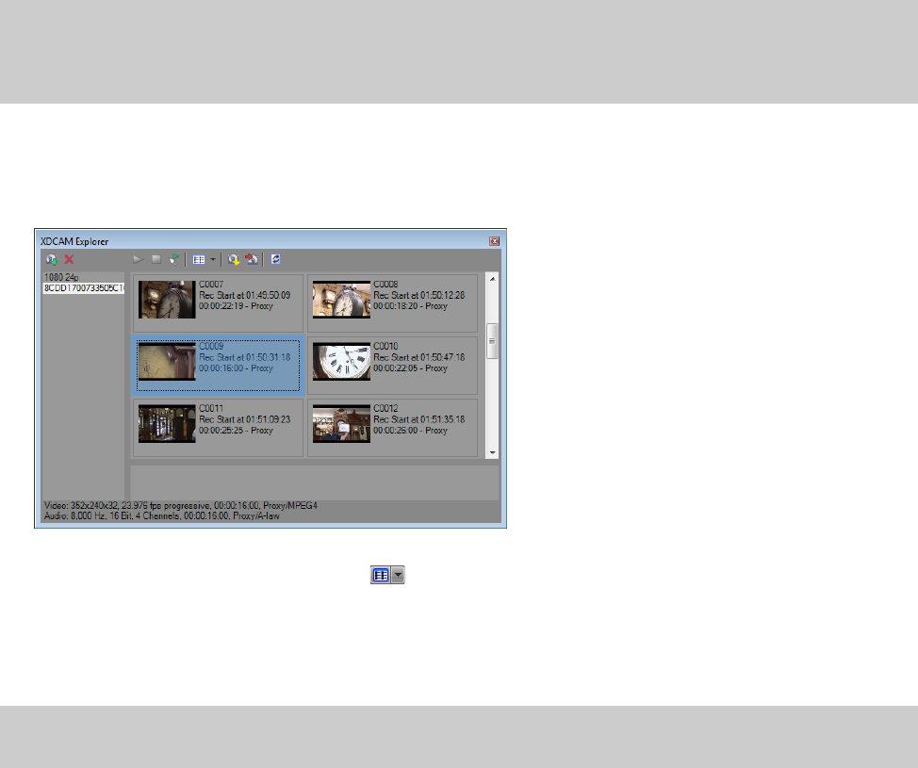The height and width of the screenshot is (768, 918).
Task: Click 'Rec Start at 01:50:47:18' text
Action: click(419, 357)
